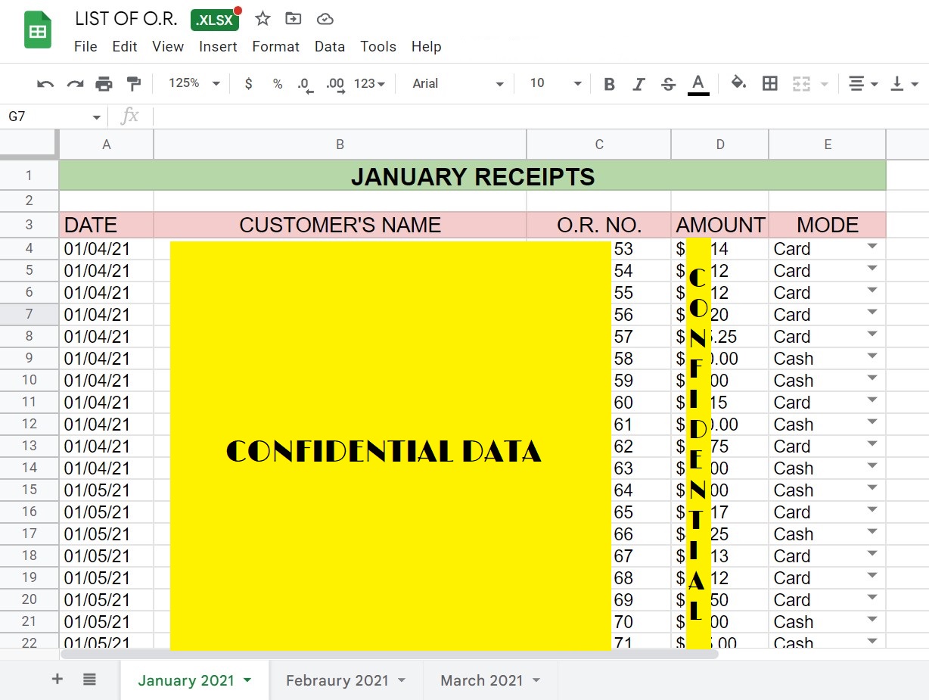Click the .XLSX file format badge
This screenshot has height=700, width=929.
coord(215,20)
